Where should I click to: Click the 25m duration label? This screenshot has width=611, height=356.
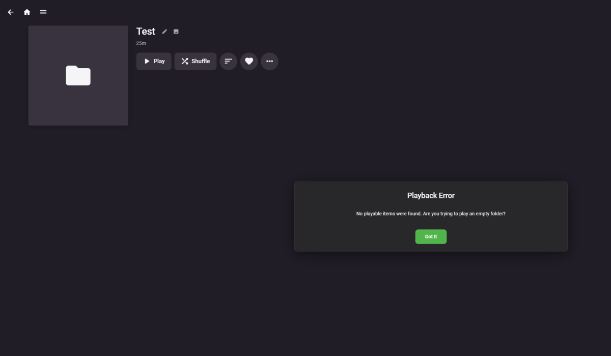pos(140,43)
